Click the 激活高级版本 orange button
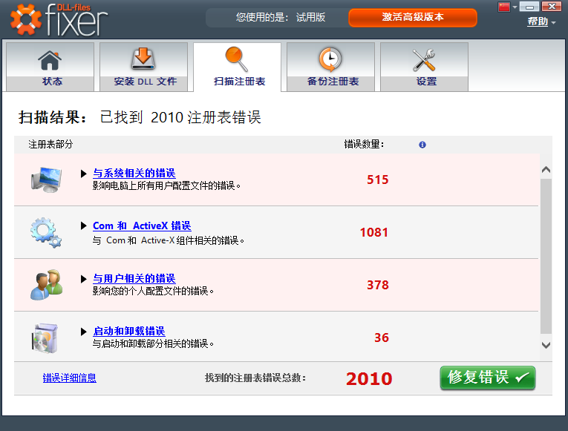 click(x=413, y=17)
